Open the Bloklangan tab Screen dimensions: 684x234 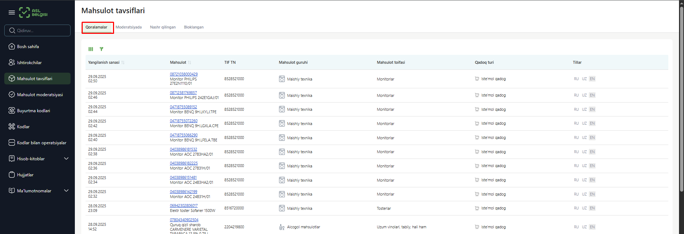coord(194,27)
